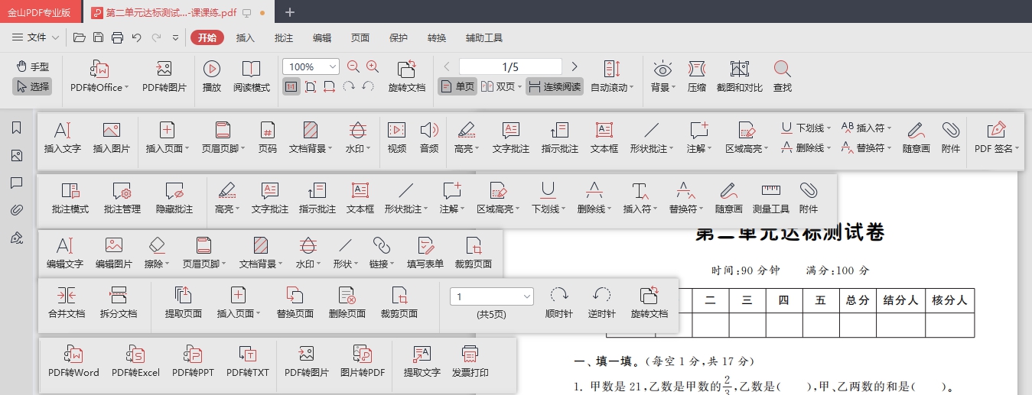
Task: Select the 编辑文字 tool
Action: pyautogui.click(x=65, y=254)
